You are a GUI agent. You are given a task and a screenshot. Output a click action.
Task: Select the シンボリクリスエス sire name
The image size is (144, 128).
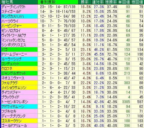click(x=14, y=45)
